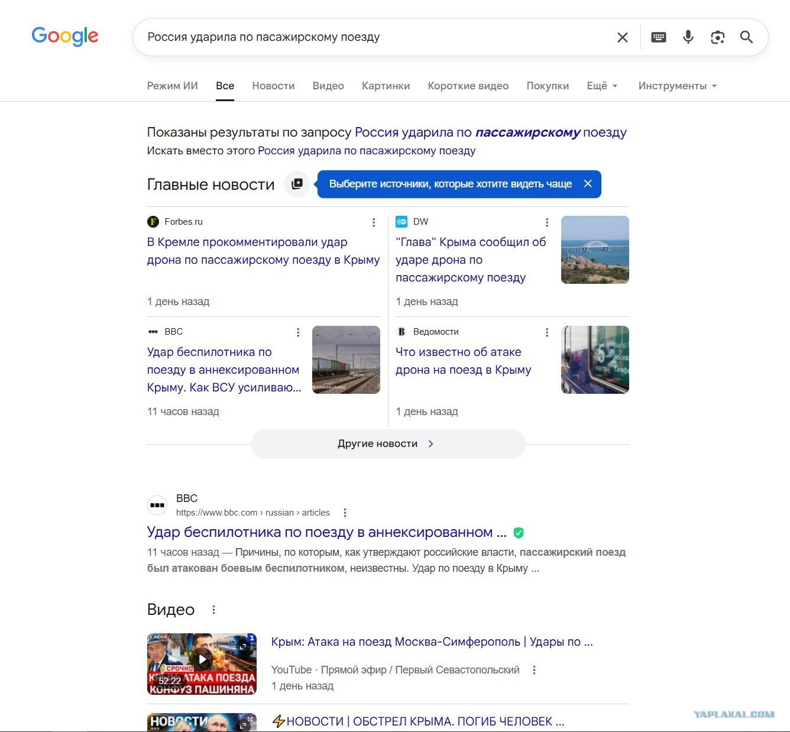Expand Другие новости
Screen dimensions: 790x732
pyautogui.click(x=388, y=444)
